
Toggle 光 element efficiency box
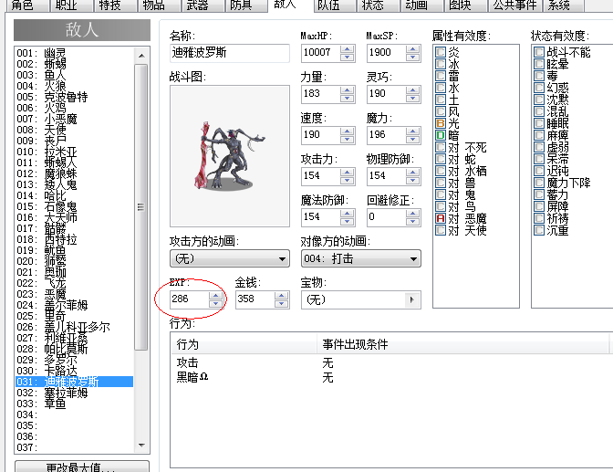[441, 123]
